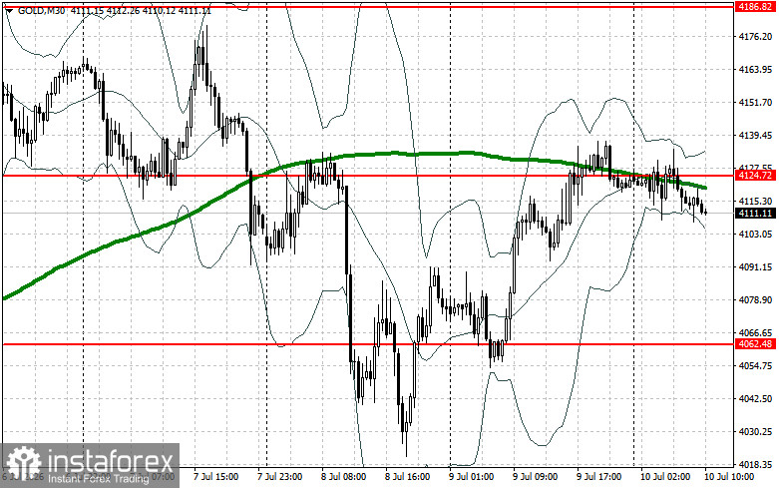Select the 10 Jul 10:00 time label
This screenshot has height=488, width=779.
729,477
